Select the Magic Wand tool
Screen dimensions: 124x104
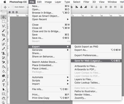tap(3, 30)
